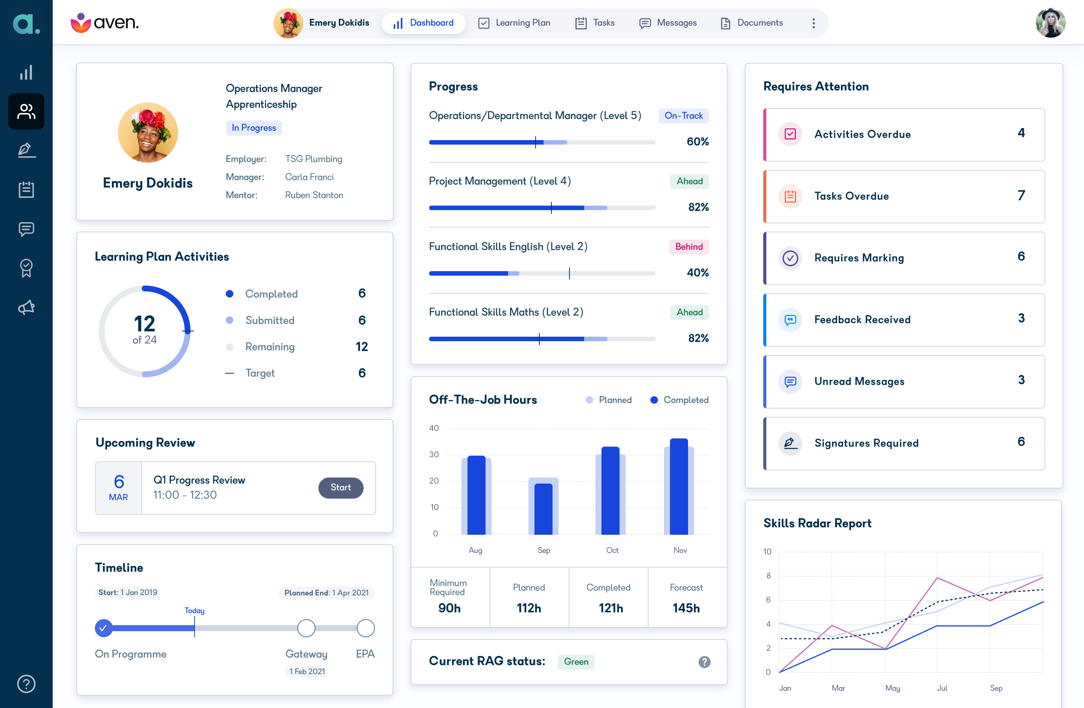This screenshot has height=708, width=1084.
Task: Switch to the Tasks tab
Action: tap(595, 23)
